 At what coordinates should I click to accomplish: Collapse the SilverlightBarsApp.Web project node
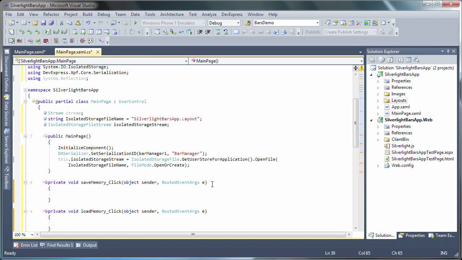371,120
